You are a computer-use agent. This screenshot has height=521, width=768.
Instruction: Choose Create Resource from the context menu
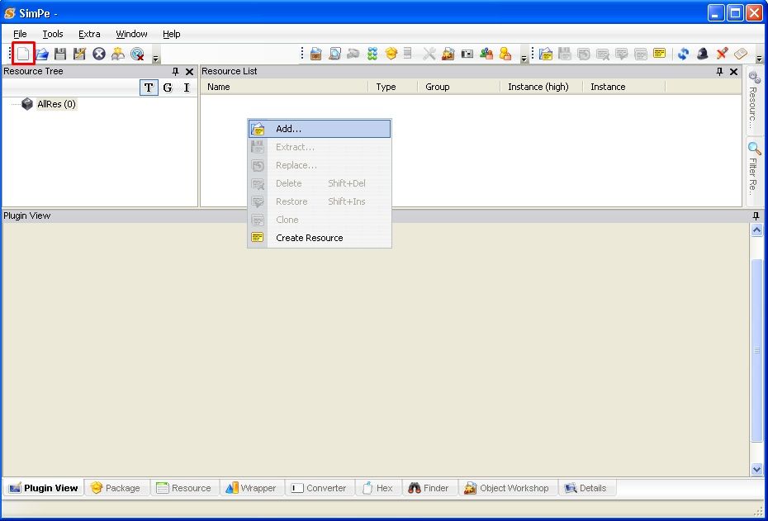320,238
